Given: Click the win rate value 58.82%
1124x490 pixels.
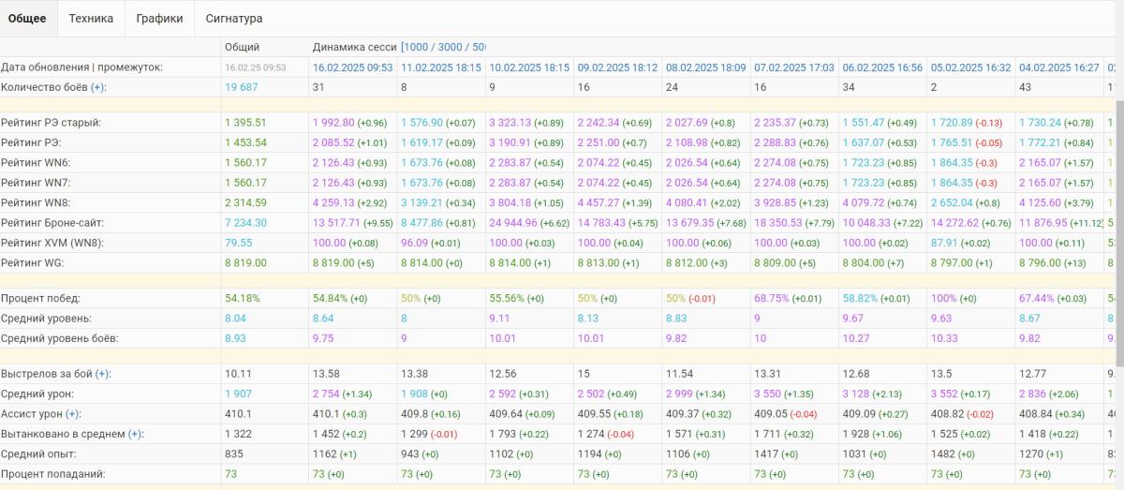Looking at the screenshot, I should [861, 298].
